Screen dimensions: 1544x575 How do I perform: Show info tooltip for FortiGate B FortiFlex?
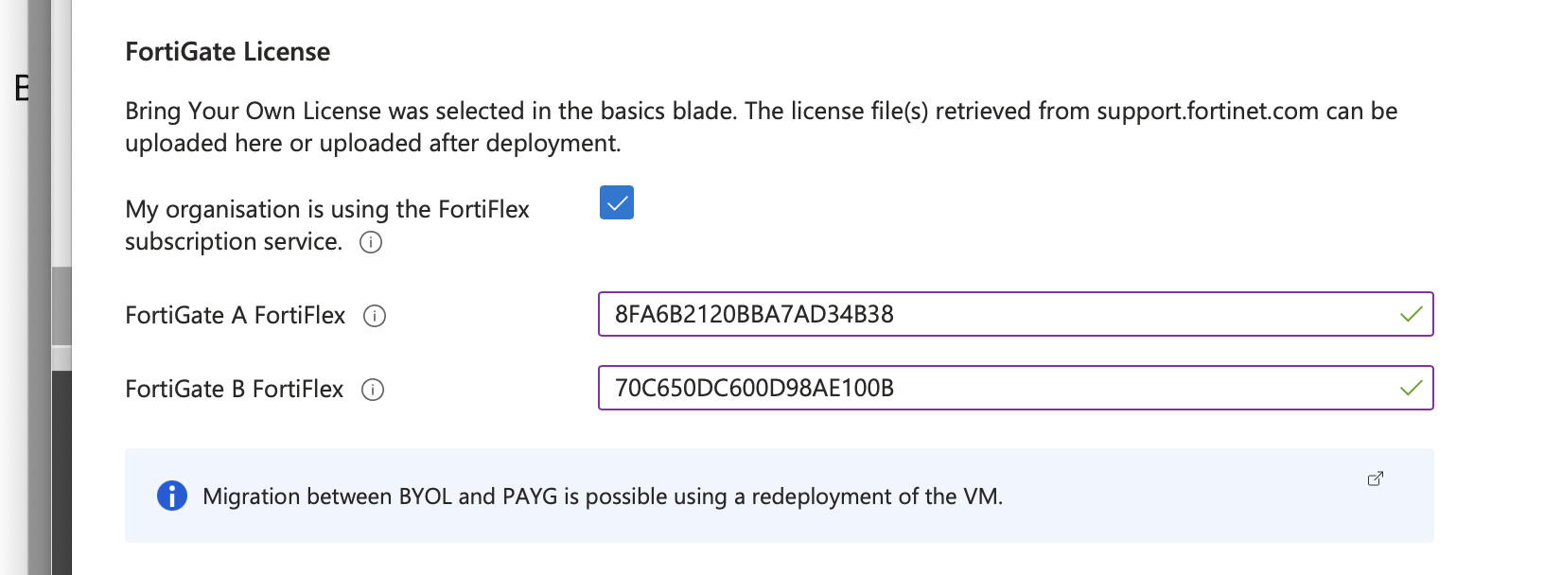[373, 390]
